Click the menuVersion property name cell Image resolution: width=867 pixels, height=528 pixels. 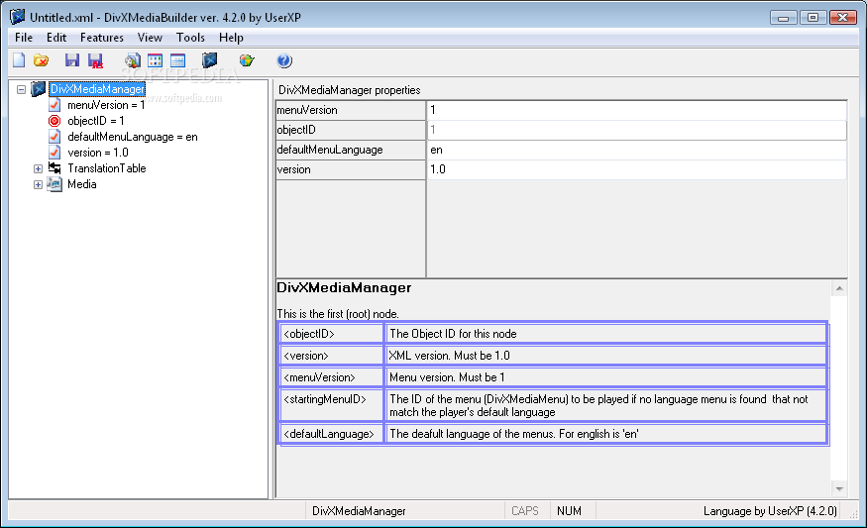click(x=351, y=110)
